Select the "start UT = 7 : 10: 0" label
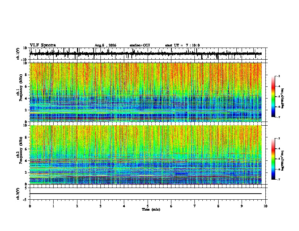Viewport: 299px width, 231px height. coord(182,45)
